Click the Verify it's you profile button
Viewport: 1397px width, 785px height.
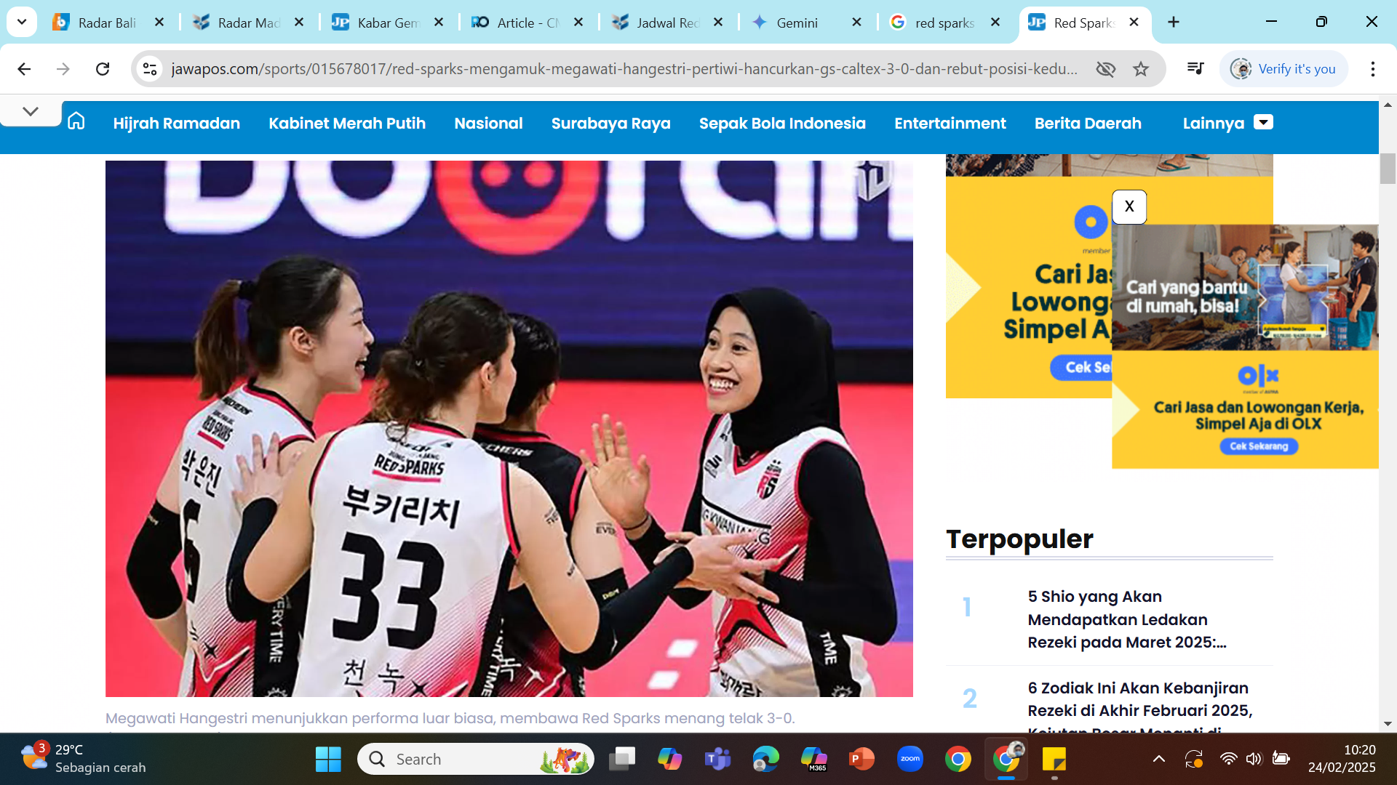pyautogui.click(x=1283, y=69)
